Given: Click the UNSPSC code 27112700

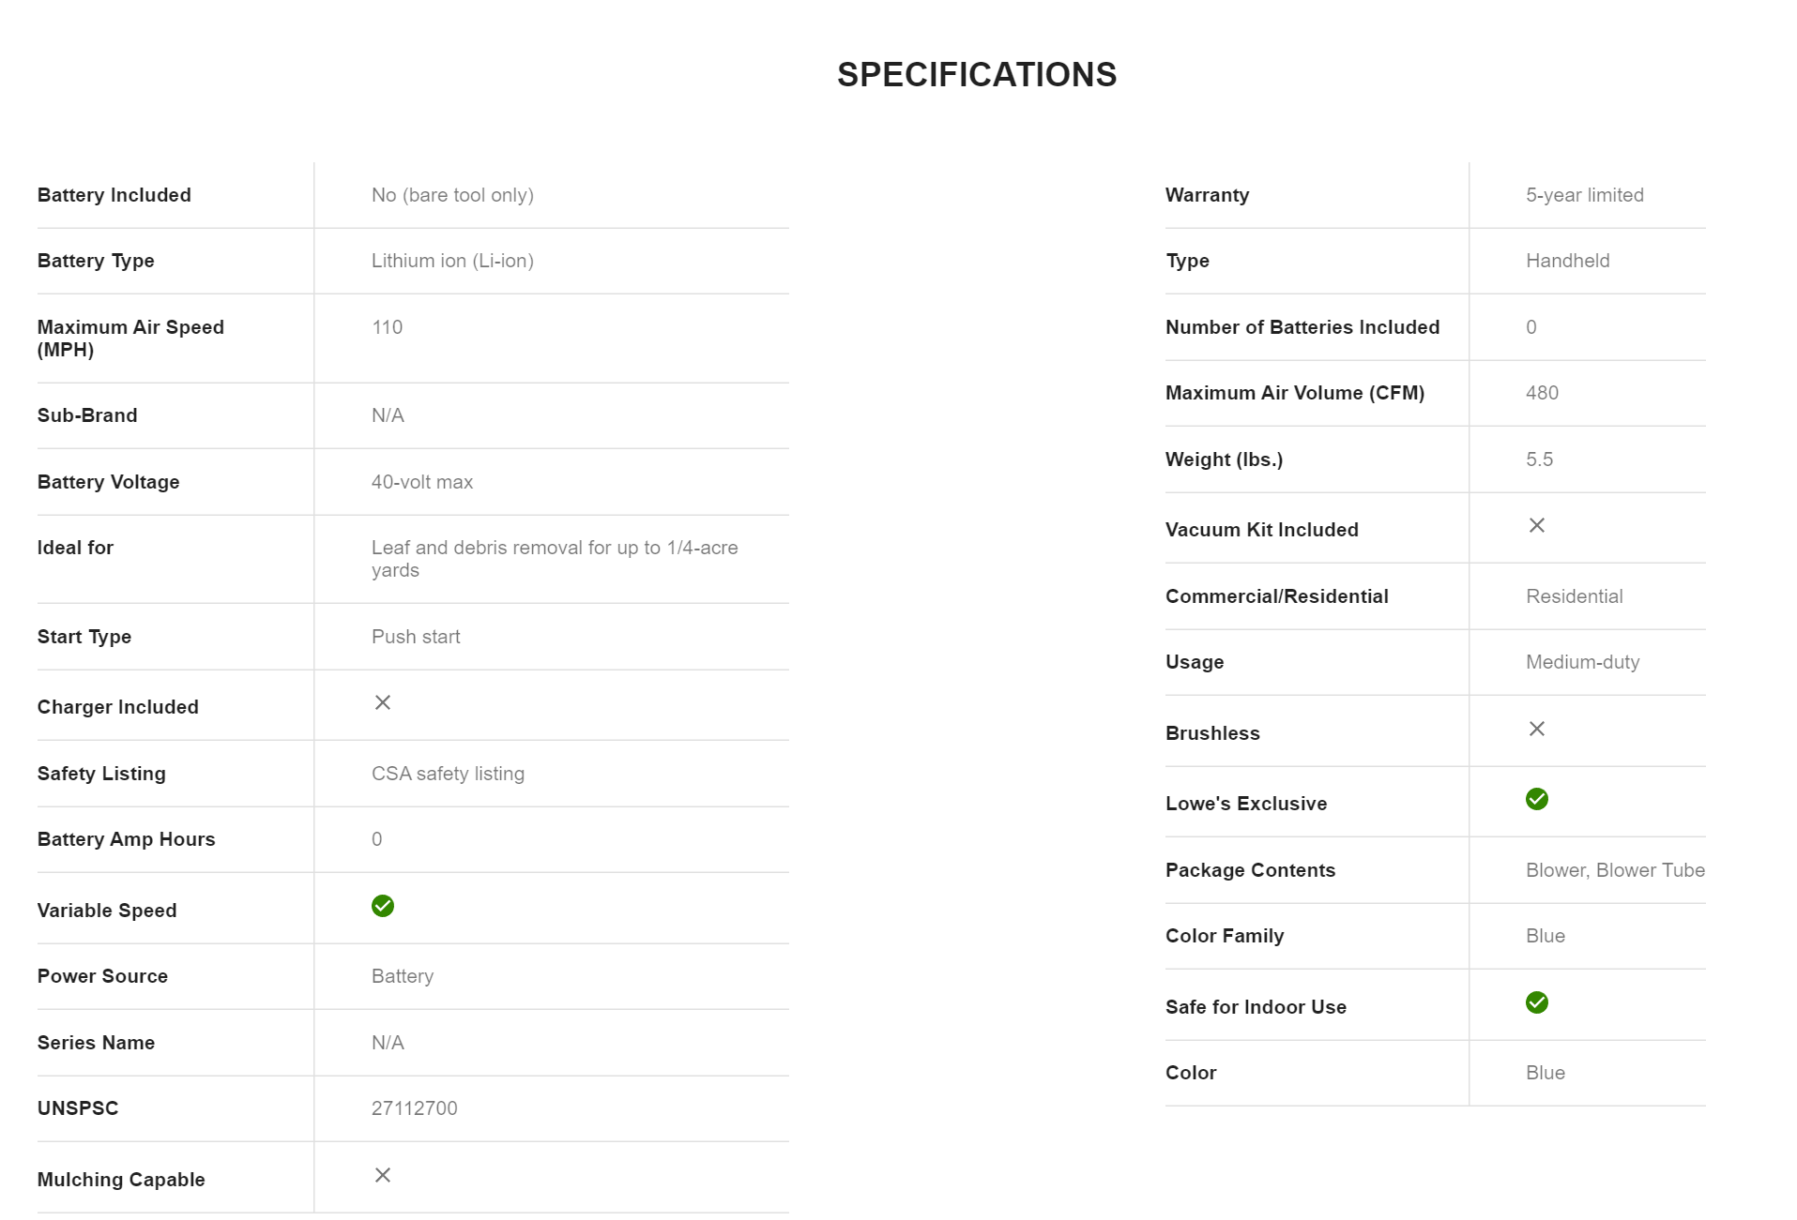Looking at the screenshot, I should tap(415, 1108).
